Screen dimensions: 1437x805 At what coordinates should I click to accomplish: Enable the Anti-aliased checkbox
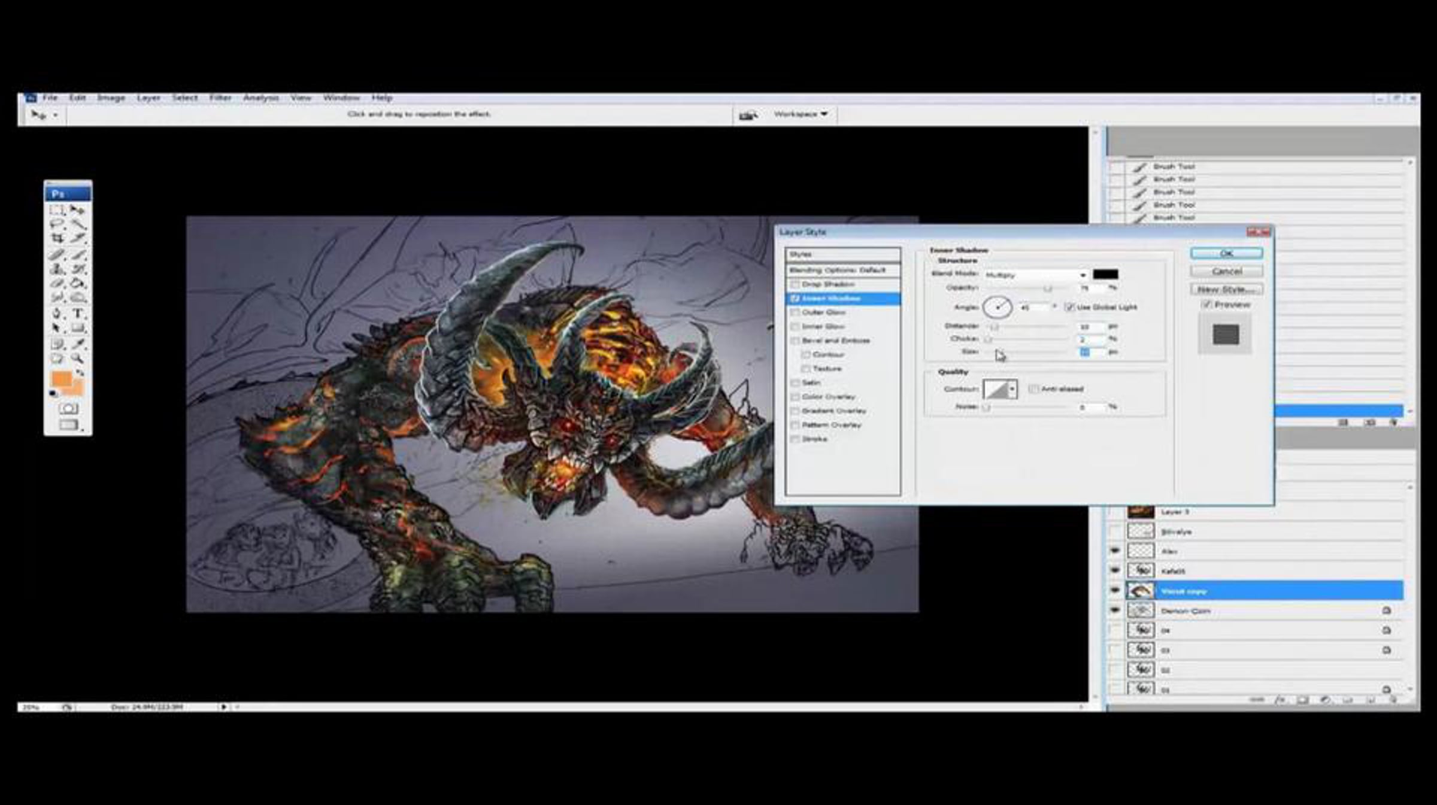(1033, 389)
